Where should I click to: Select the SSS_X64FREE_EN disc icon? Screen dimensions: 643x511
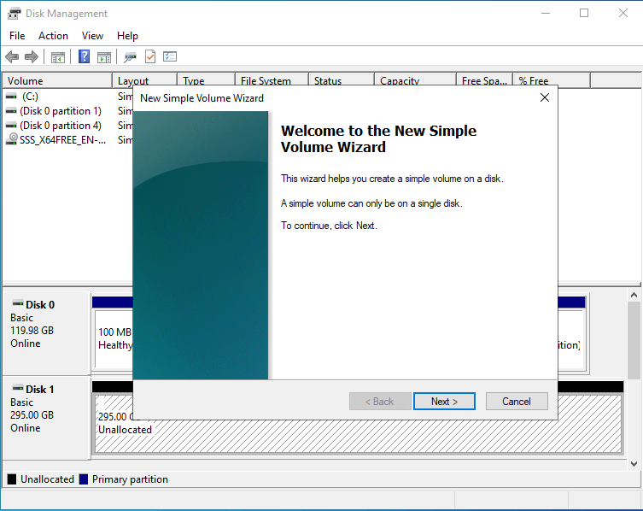pyautogui.click(x=12, y=139)
